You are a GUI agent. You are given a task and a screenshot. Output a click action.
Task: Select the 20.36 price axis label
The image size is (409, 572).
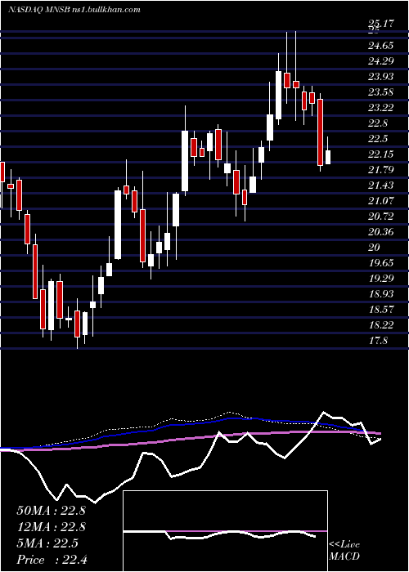(381, 231)
